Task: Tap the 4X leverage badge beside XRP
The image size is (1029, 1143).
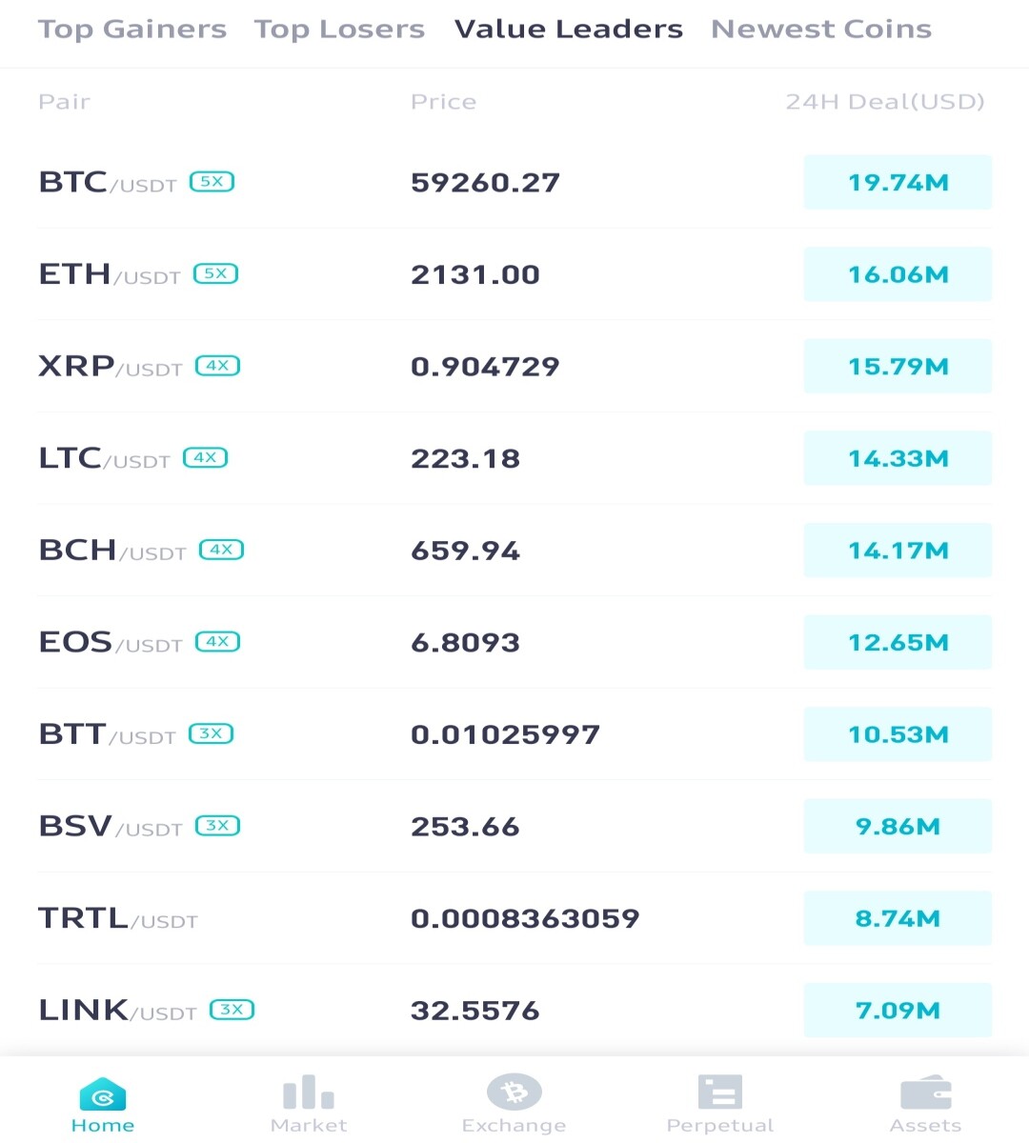Action: (x=218, y=365)
